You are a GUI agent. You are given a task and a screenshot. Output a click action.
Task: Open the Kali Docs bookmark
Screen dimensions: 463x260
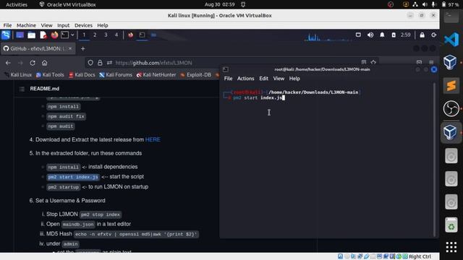coord(82,75)
